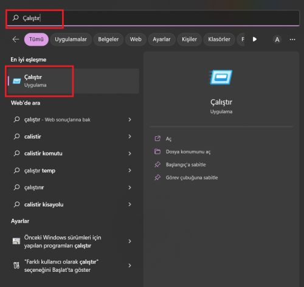This screenshot has width=304, height=287.
Task: Go back with the left arrow icon
Action: click(x=16, y=40)
